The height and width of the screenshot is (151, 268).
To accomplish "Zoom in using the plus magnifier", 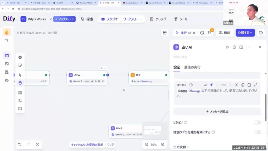I will pyautogui.click(x=163, y=145).
